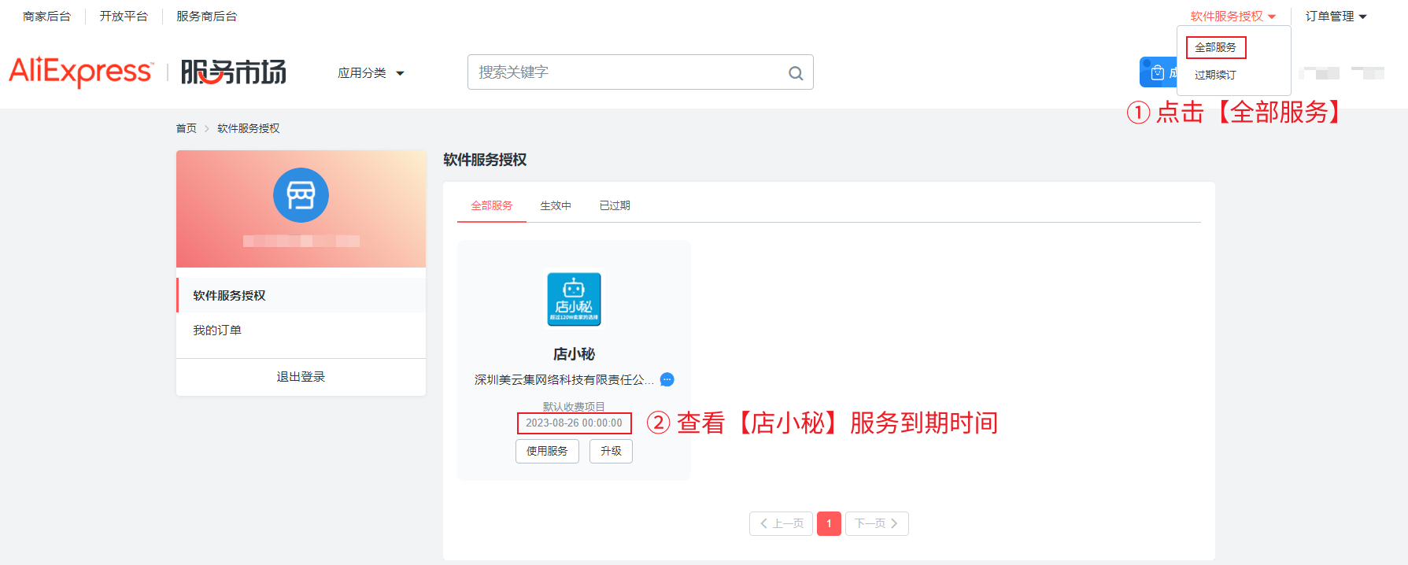
Task: Select 全部服务 in the dropdown menu
Action: click(x=1216, y=47)
